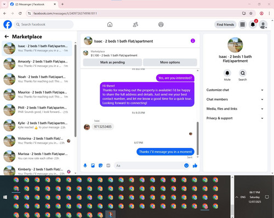Open a new Chrome tab

pos(62,4)
